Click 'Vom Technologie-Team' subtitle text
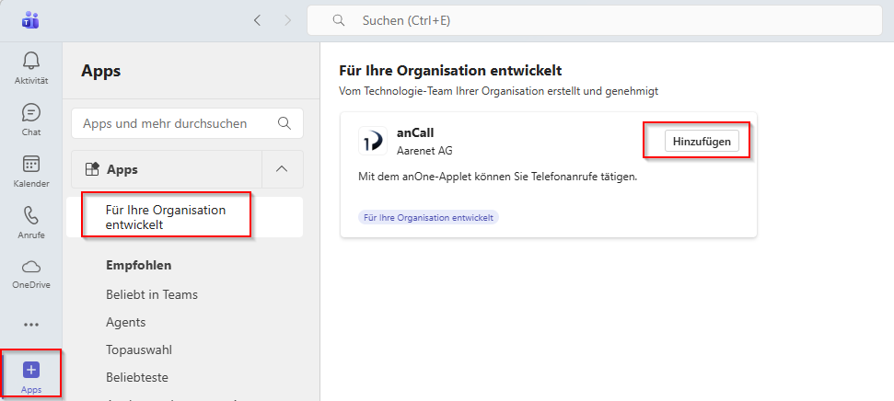This screenshot has height=401, width=894. coord(499,90)
